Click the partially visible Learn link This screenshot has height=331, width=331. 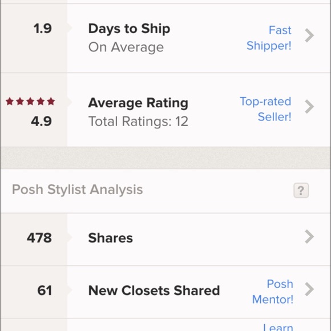[278, 327]
